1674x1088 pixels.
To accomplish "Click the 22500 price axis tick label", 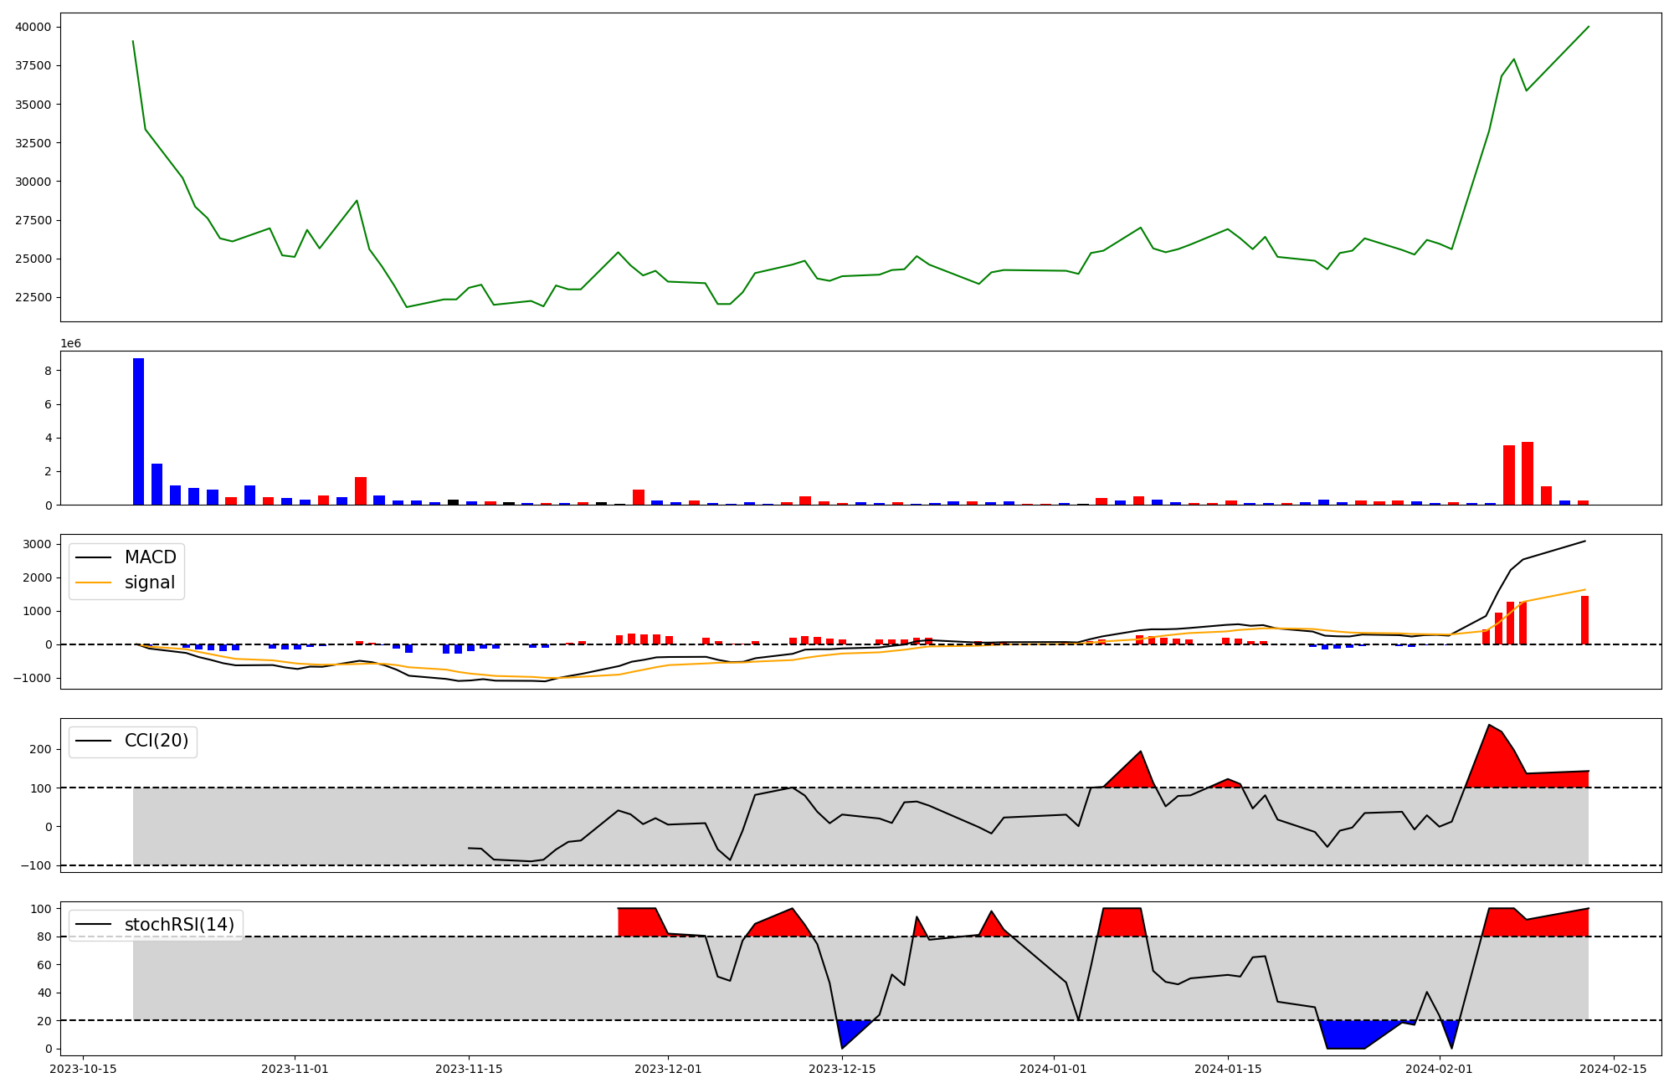I will click(x=33, y=297).
